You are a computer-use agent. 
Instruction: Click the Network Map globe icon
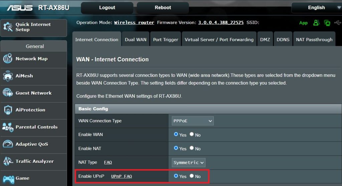click(8, 59)
